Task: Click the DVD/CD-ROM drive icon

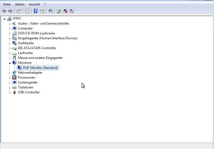Action: (x=14, y=33)
